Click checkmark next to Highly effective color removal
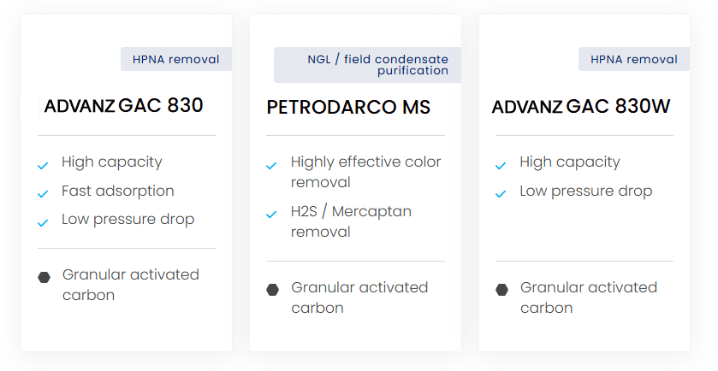This screenshot has height=371, width=718. point(271,165)
